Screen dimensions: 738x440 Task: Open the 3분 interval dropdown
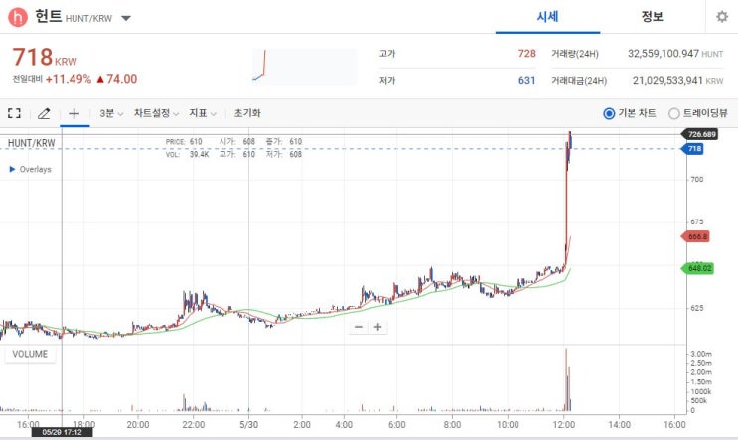pyautogui.click(x=111, y=113)
